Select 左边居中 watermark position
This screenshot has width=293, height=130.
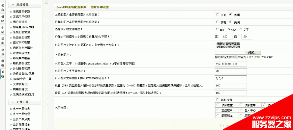[x=218, y=110]
